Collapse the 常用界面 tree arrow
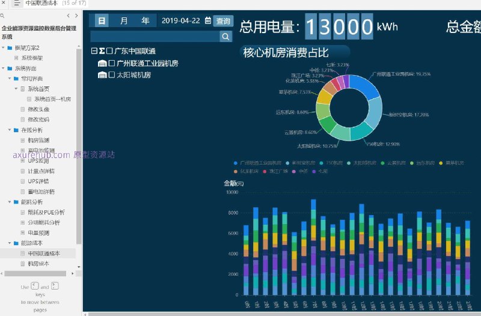This screenshot has width=481, height=316. tap(10, 79)
